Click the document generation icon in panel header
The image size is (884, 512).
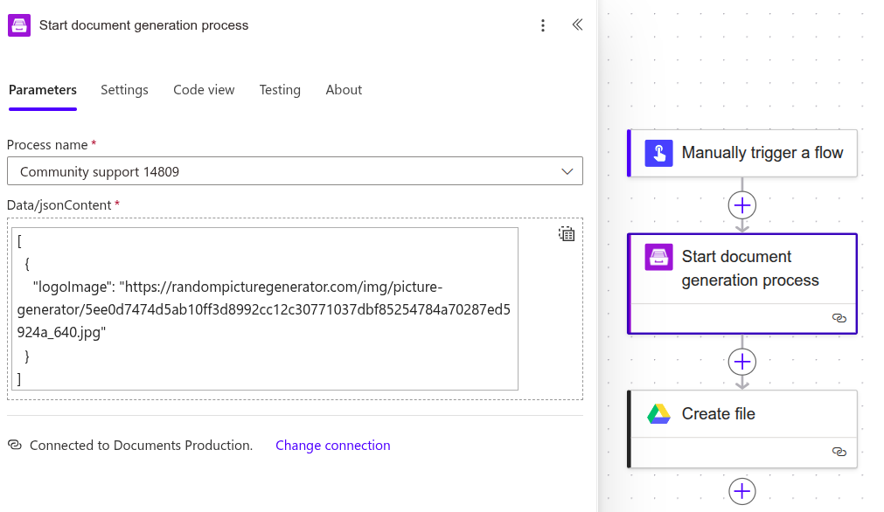[x=19, y=25]
